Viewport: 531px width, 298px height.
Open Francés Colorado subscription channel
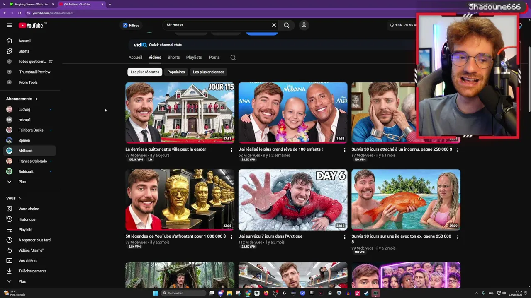pos(30,161)
